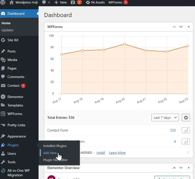Open the Wordpress Hub site link
Image resolution: width=195 pixels, height=179 pixels.
pyautogui.click(x=24, y=2)
